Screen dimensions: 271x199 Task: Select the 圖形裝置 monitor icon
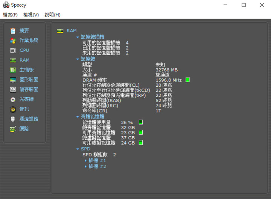pyautogui.click(x=13, y=80)
